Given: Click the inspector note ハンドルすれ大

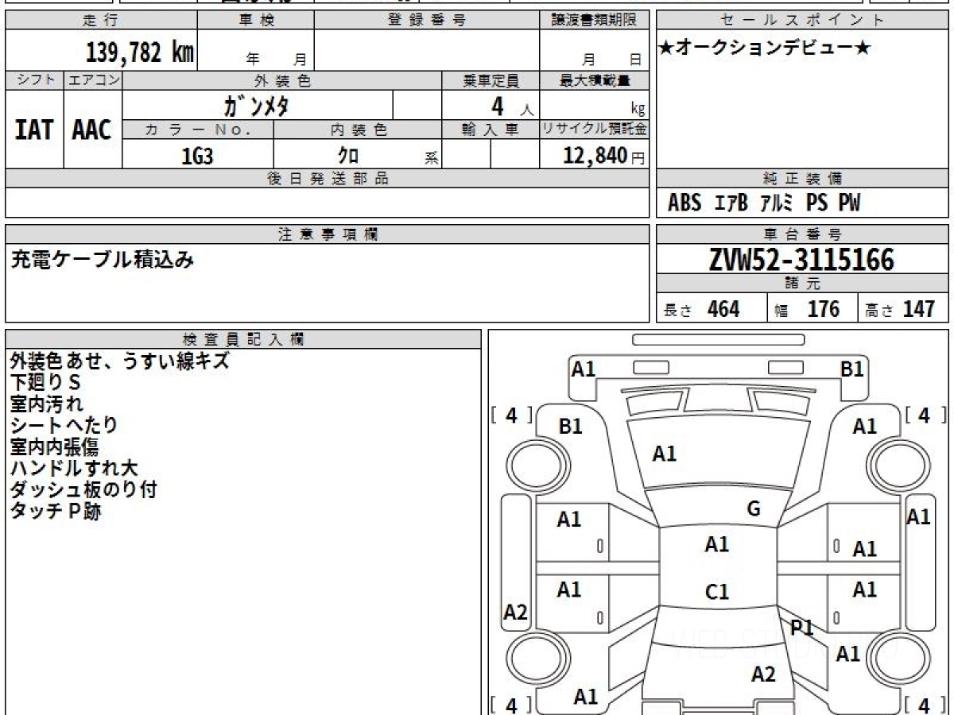Looking at the screenshot, I should point(74,469).
